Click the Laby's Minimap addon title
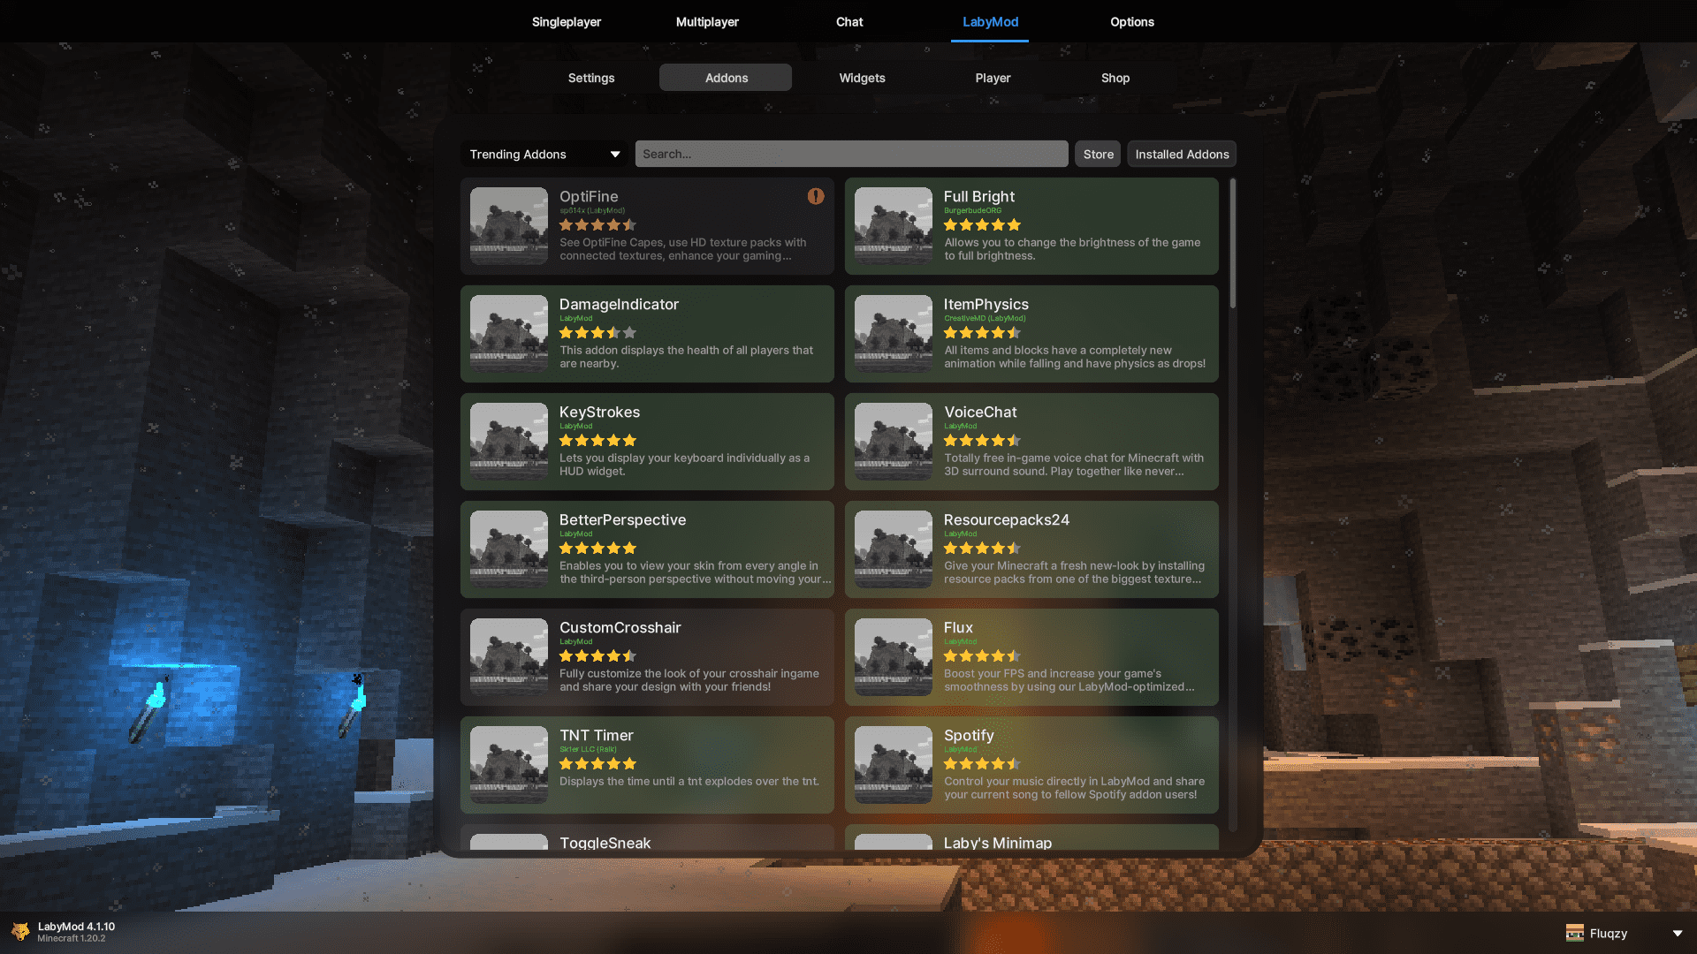Screen dimensions: 1697x954 [x=997, y=843]
